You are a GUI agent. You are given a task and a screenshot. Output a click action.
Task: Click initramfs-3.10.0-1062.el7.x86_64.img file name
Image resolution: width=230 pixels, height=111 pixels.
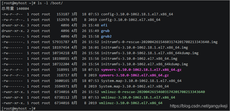pyautogui.click(x=139, y=59)
